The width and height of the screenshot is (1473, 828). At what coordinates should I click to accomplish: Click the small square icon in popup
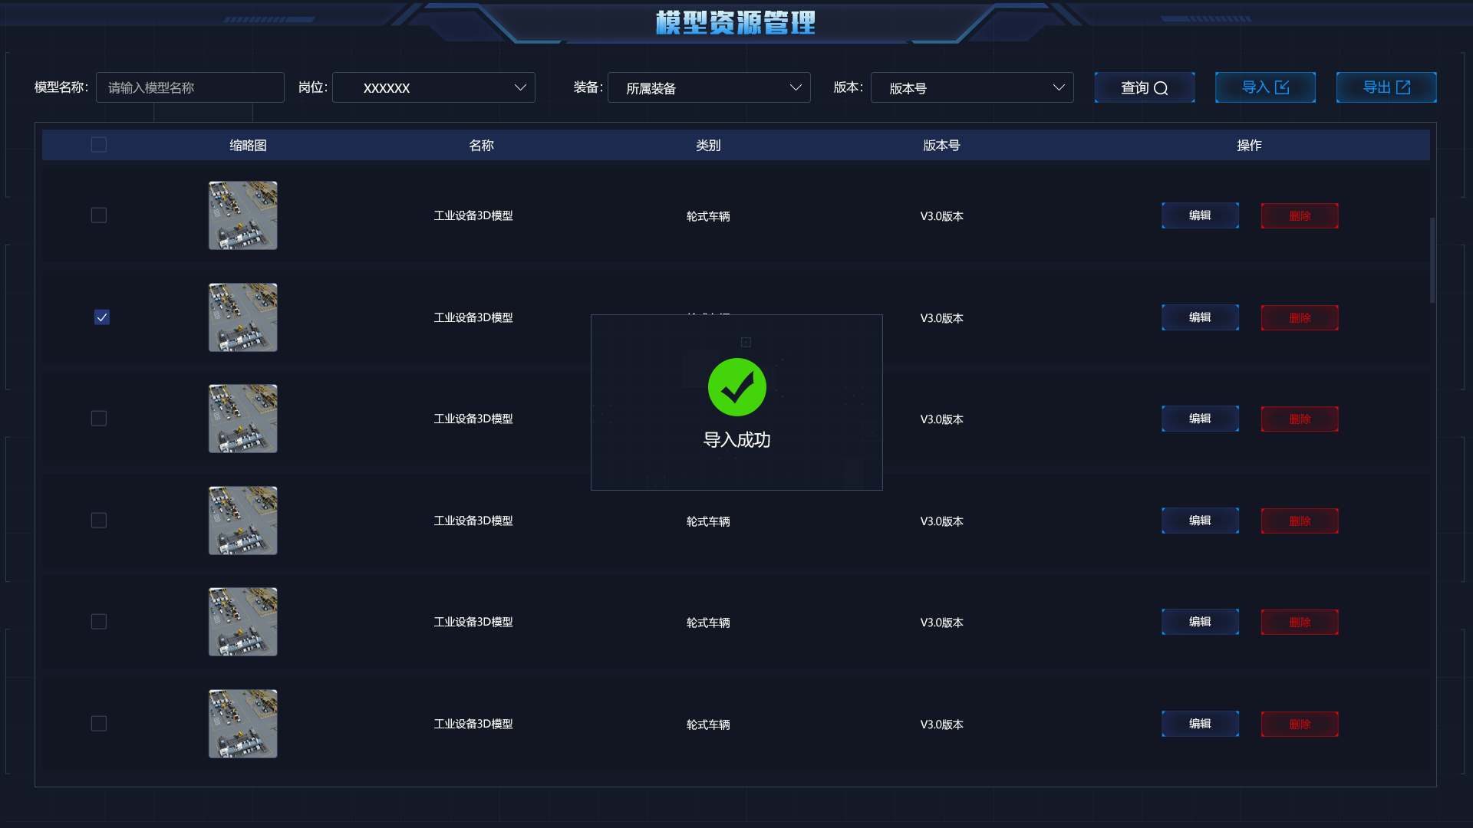coord(746,342)
